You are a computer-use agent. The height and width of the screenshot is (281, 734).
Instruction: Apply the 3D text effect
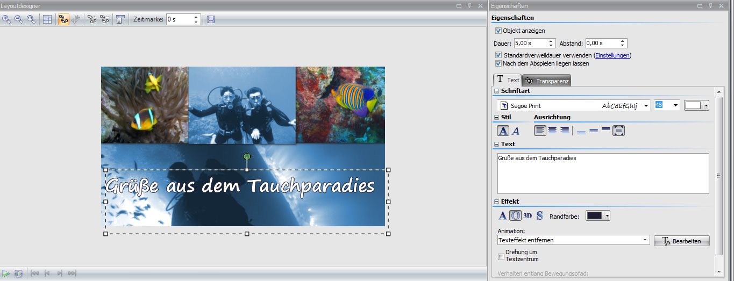[x=528, y=216]
